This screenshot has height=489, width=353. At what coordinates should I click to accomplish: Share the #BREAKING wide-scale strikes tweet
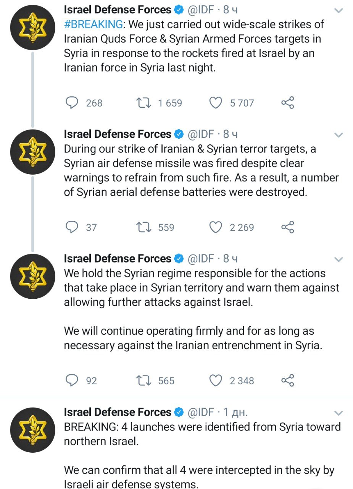coord(288,103)
